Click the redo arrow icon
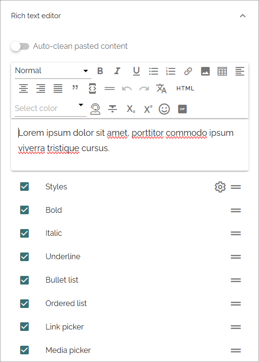The image size is (259, 362). (144, 88)
